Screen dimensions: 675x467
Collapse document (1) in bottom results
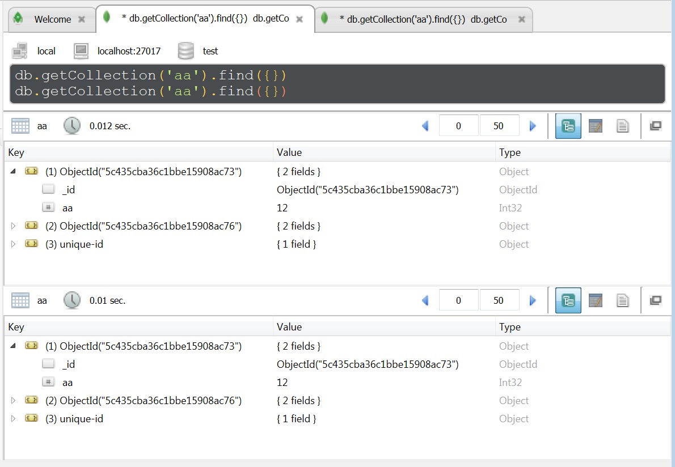point(13,346)
